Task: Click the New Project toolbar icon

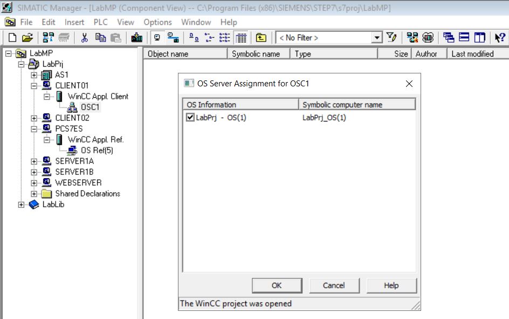Action: pos(12,38)
